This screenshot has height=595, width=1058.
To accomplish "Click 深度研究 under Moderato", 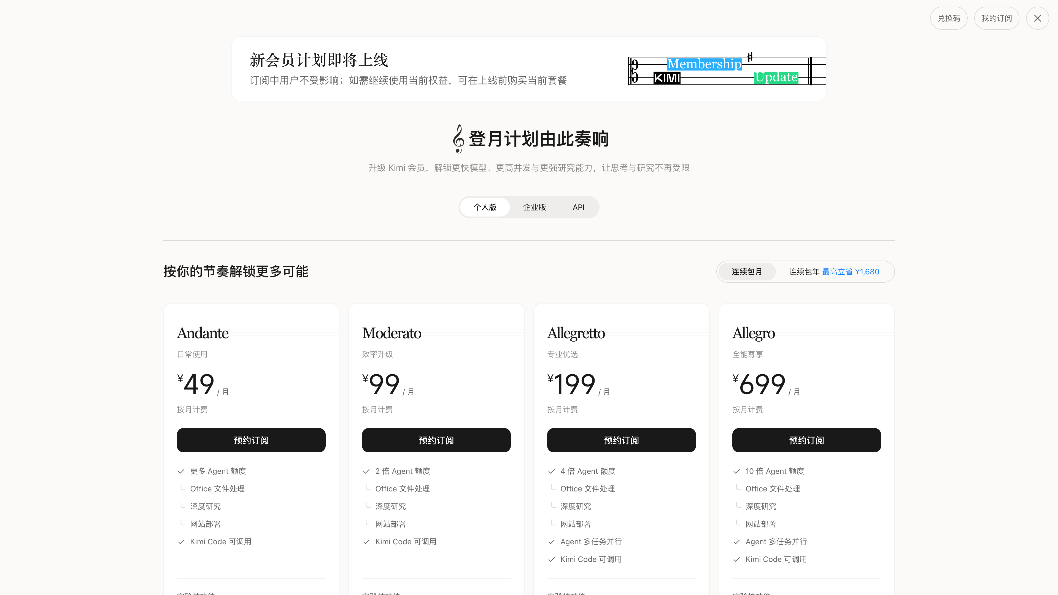I will pyautogui.click(x=391, y=506).
